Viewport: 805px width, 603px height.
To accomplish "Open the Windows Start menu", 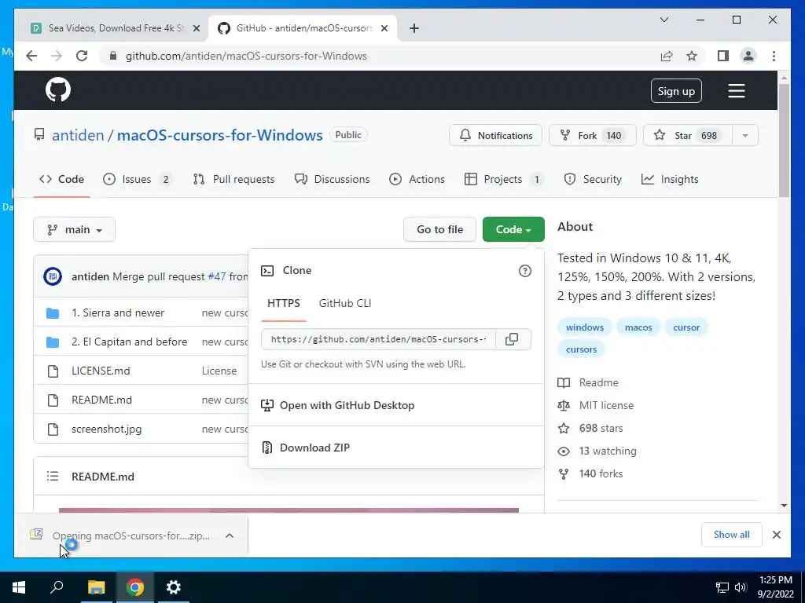I will (x=19, y=587).
